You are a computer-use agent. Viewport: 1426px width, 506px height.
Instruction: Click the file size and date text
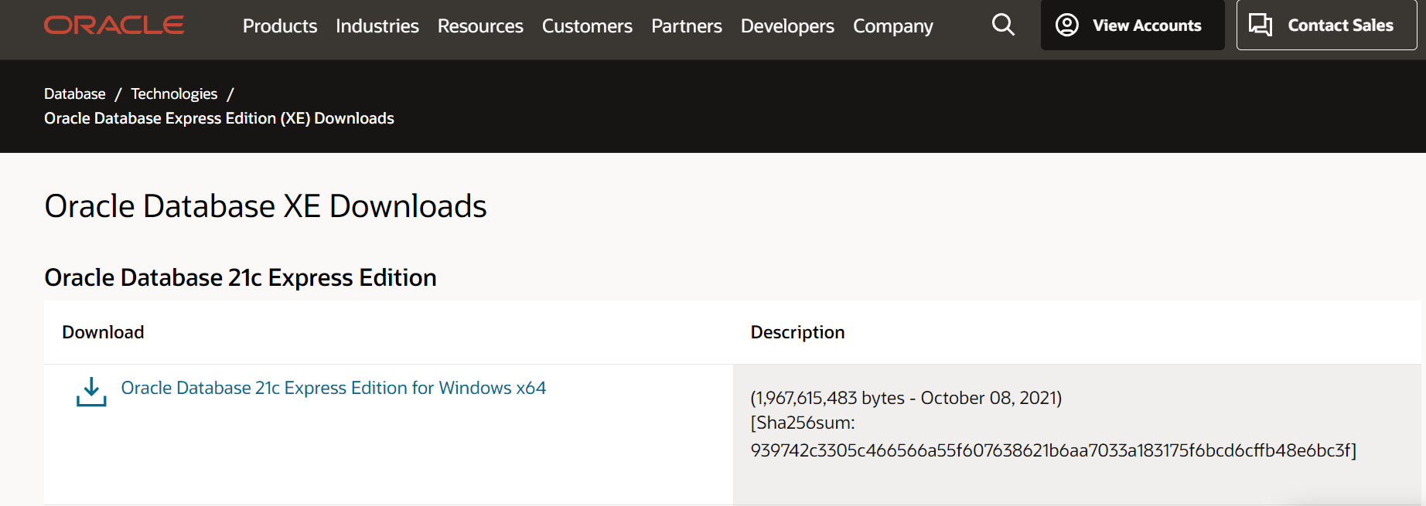[x=906, y=398]
